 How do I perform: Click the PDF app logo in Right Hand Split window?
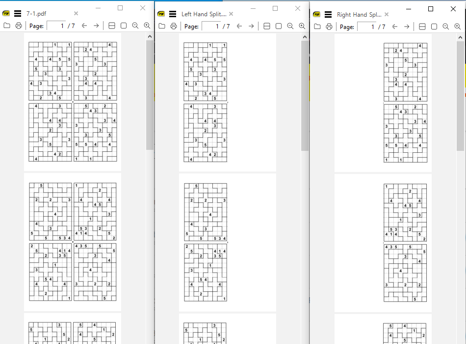pyautogui.click(x=317, y=14)
